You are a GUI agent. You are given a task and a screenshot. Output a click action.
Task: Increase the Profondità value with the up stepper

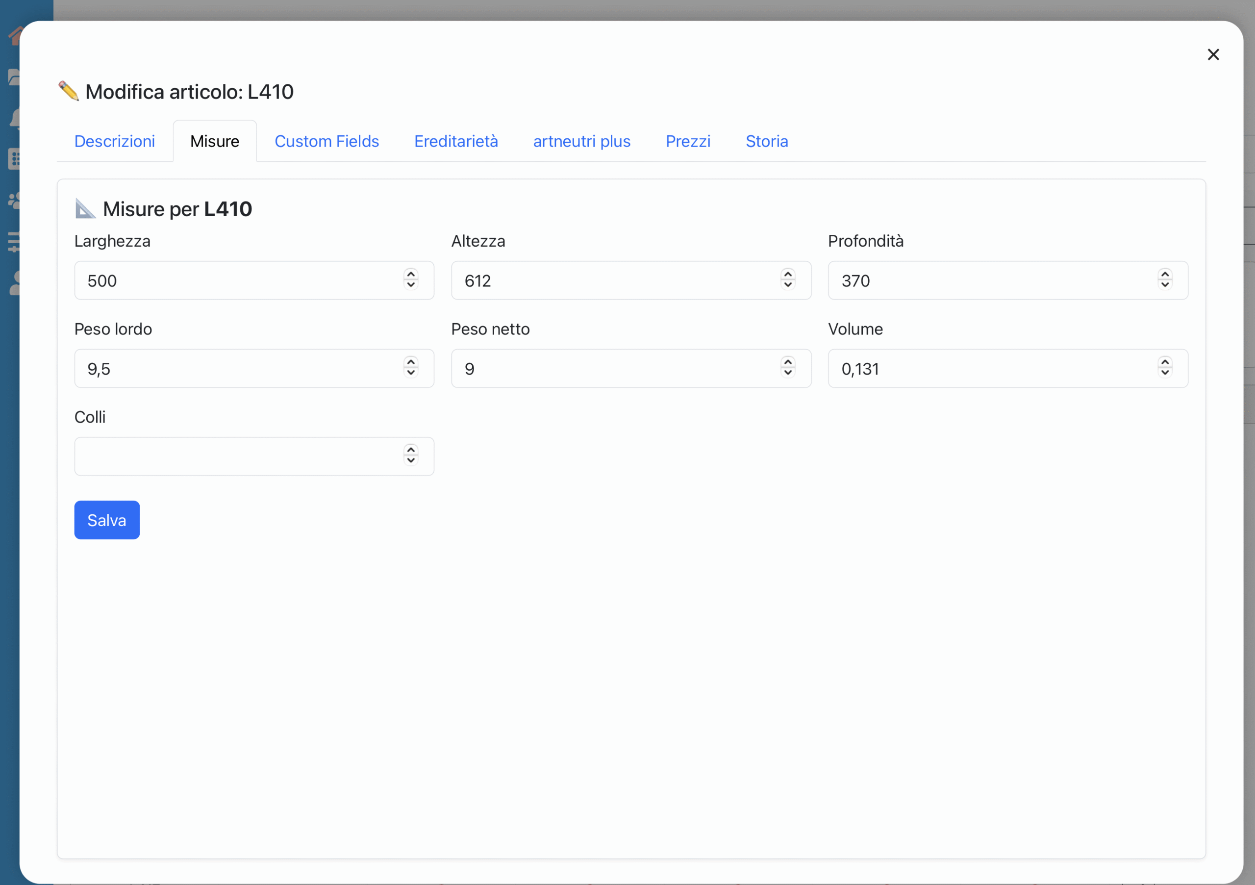(1165, 275)
